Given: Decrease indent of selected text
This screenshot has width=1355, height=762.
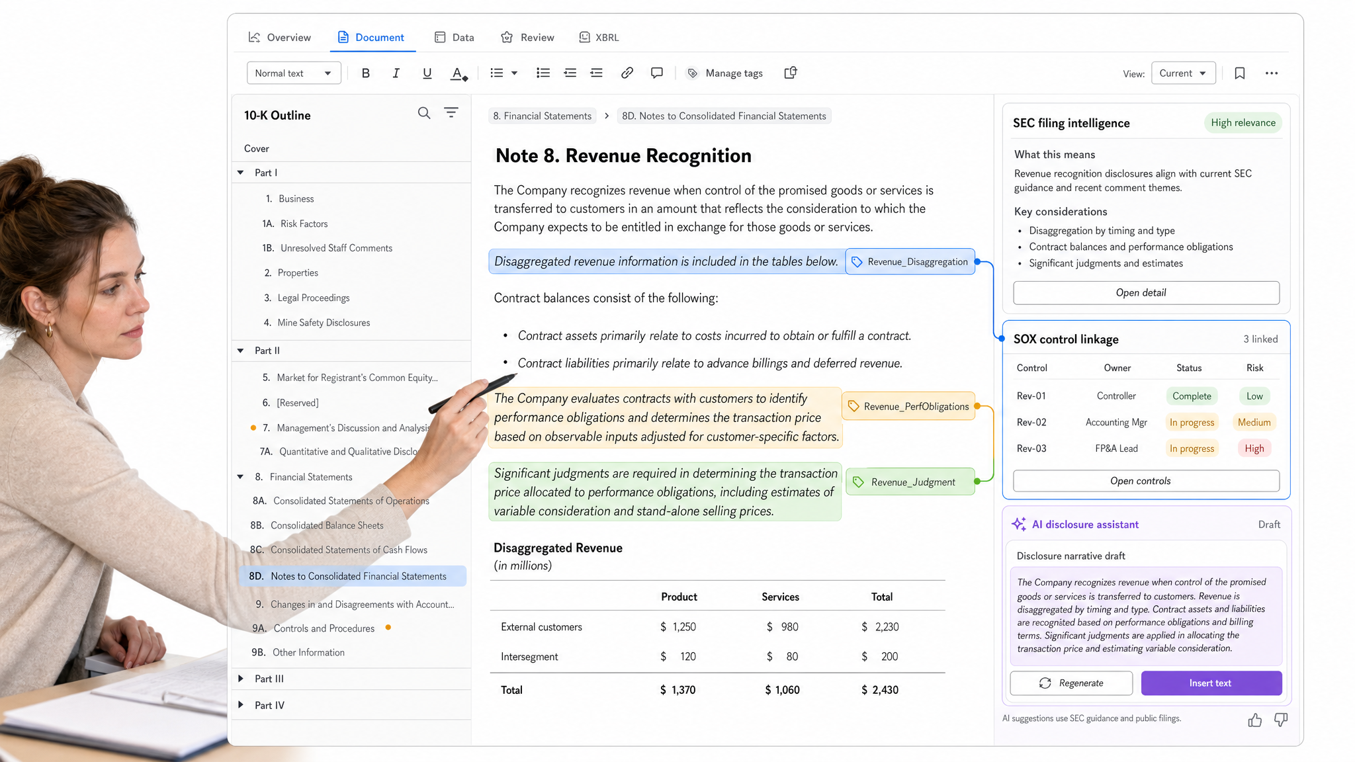Looking at the screenshot, I should [570, 73].
